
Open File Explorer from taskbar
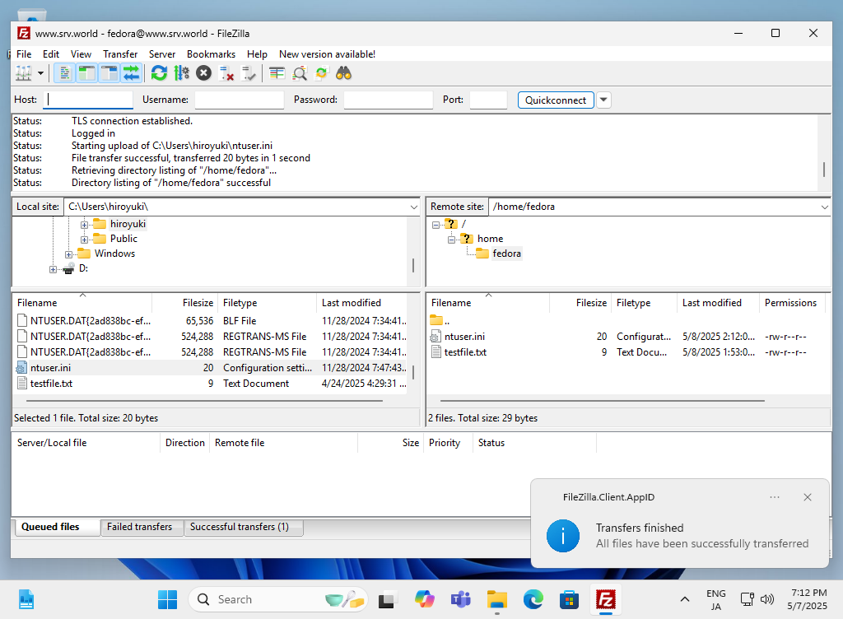pos(496,599)
